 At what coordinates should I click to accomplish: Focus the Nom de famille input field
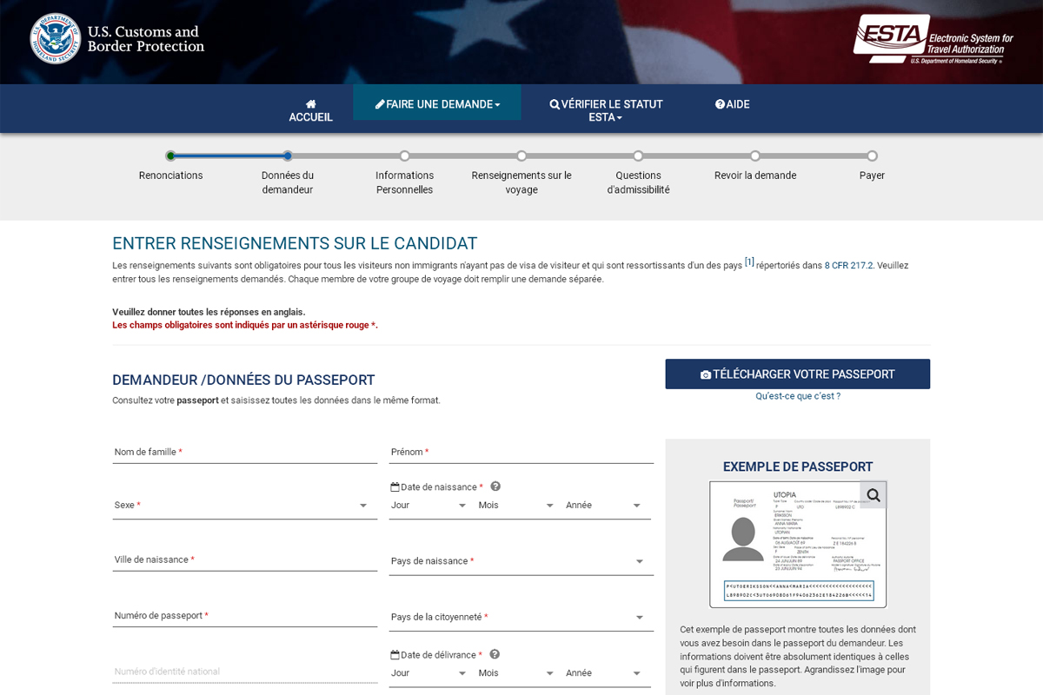click(x=244, y=453)
